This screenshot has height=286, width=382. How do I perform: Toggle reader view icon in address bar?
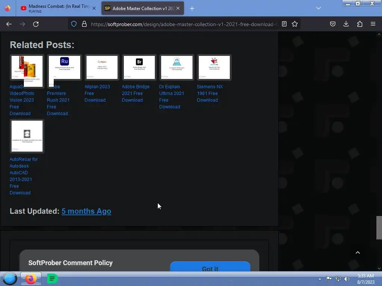click(x=284, y=24)
